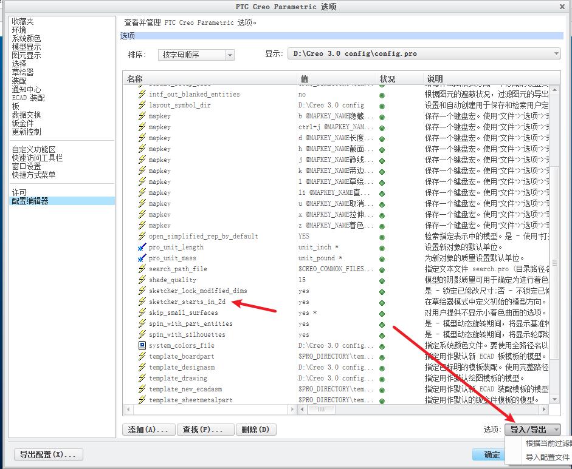The height and width of the screenshot is (469, 572).
Task: Click the 查找(F)... button
Action: (205, 430)
